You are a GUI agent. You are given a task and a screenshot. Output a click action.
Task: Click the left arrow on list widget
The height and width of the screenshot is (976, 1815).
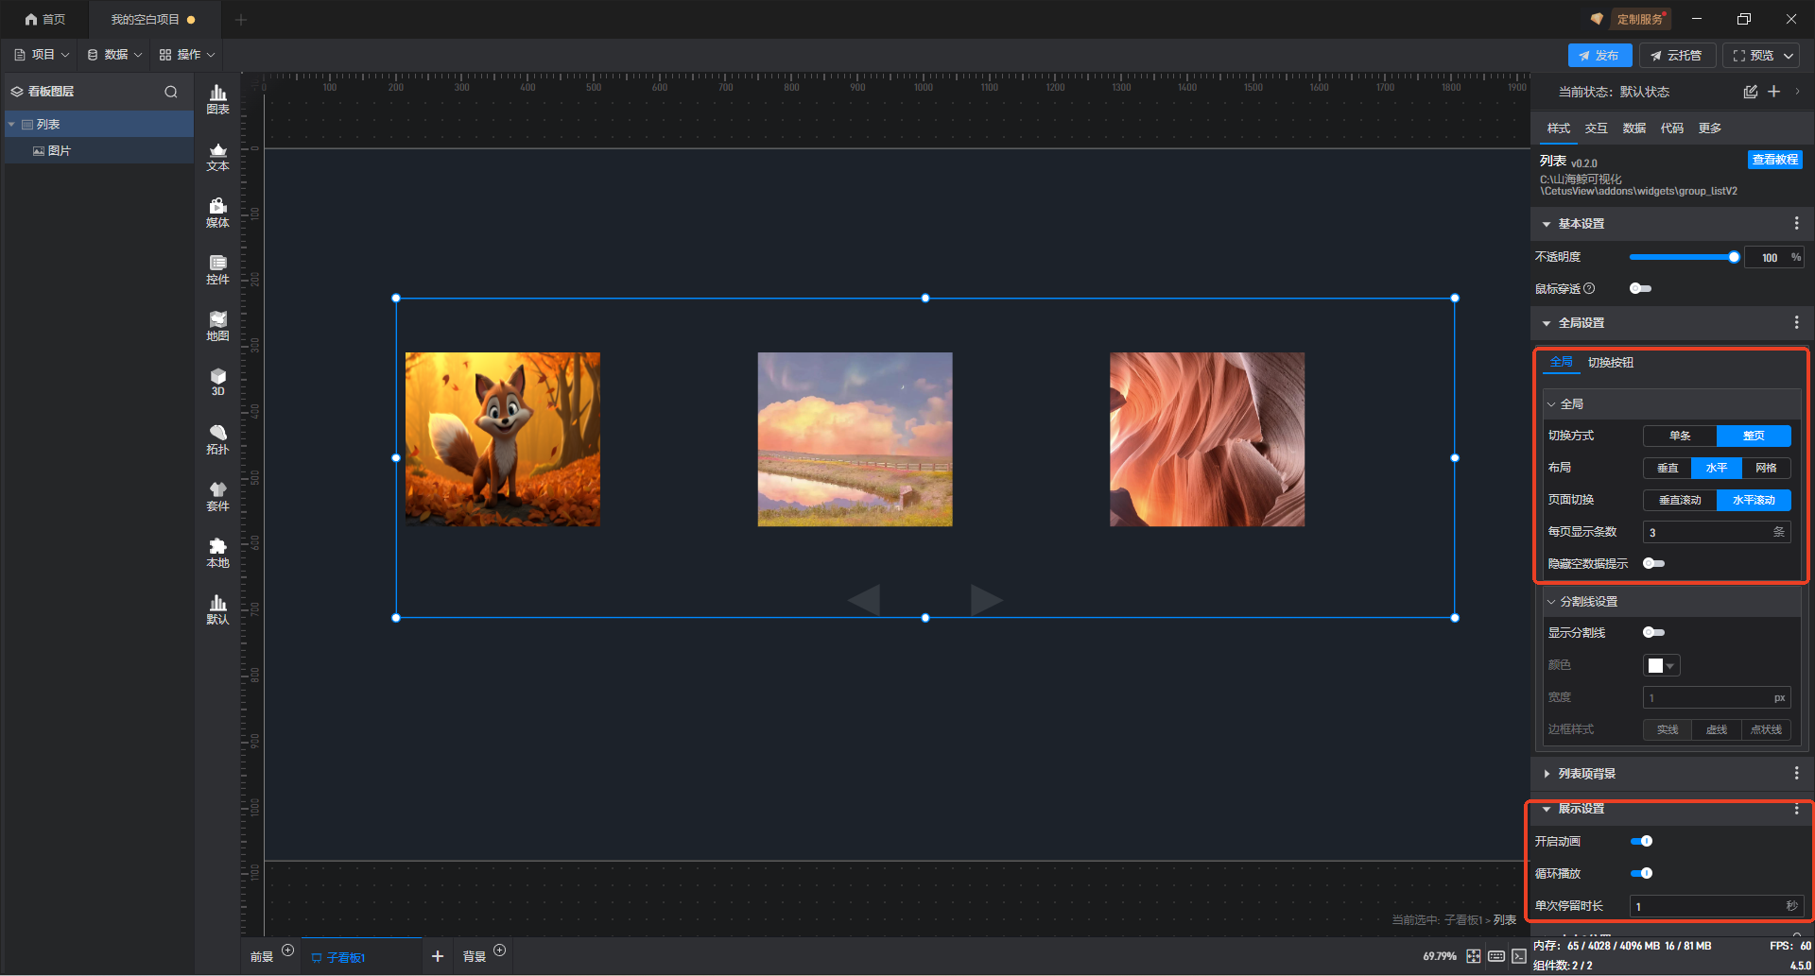coord(864,600)
